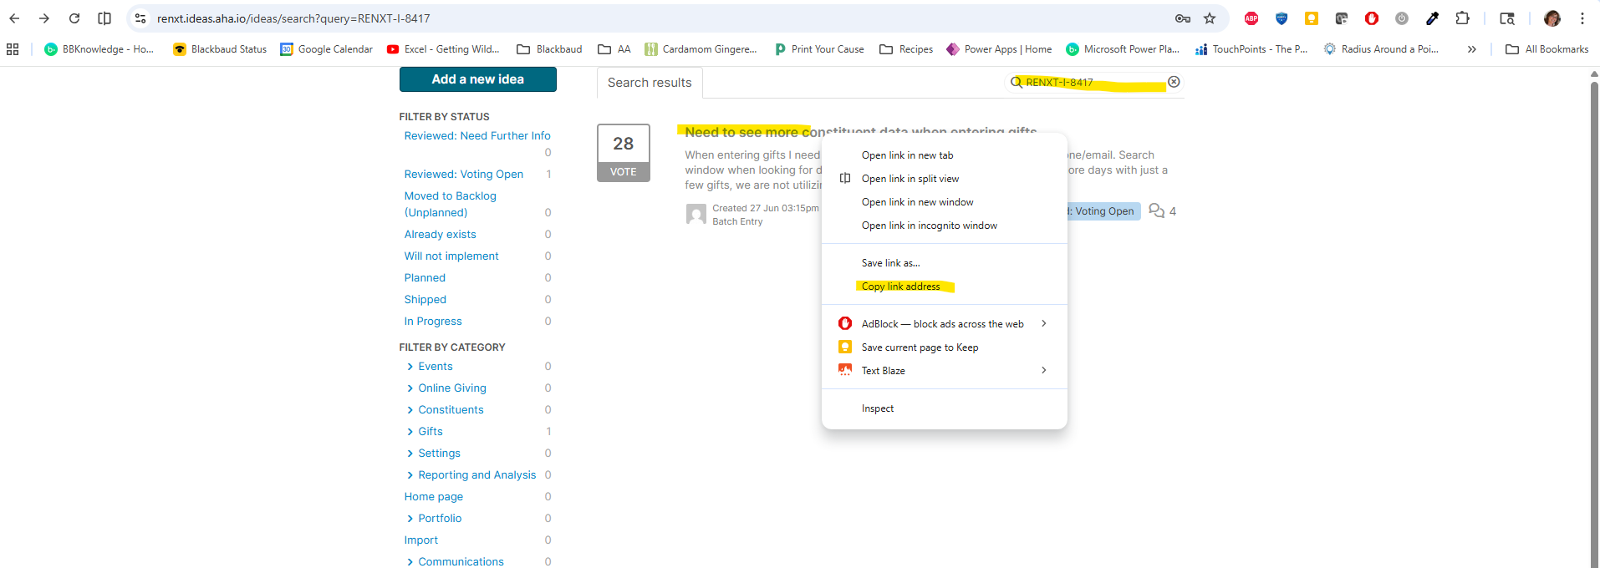The height and width of the screenshot is (568, 1600).
Task: Click the browser forward arrow
Action: tap(44, 18)
